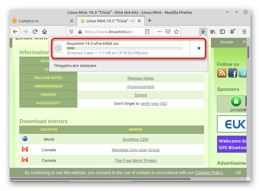Cancel the linuxmint ISO download
Viewport: 260px width, 191px height.
click(199, 48)
